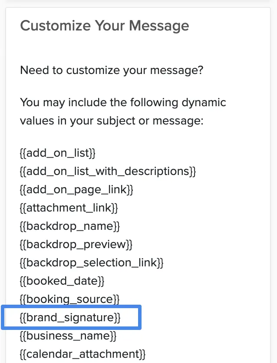The width and height of the screenshot is (277, 363).
Task: Select the {{booking_source}} variable
Action: click(70, 299)
